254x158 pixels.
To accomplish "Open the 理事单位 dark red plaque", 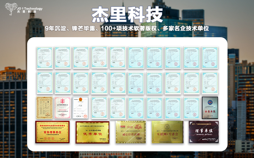I will coord(204,132).
